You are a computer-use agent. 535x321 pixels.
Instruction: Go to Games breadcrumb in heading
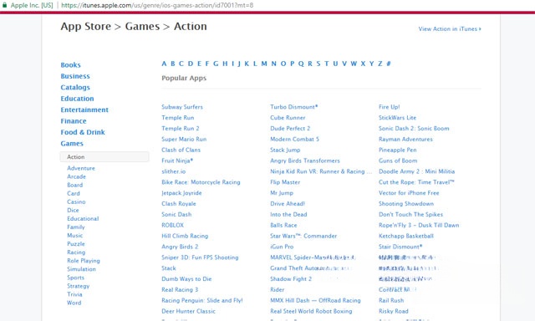coord(142,27)
